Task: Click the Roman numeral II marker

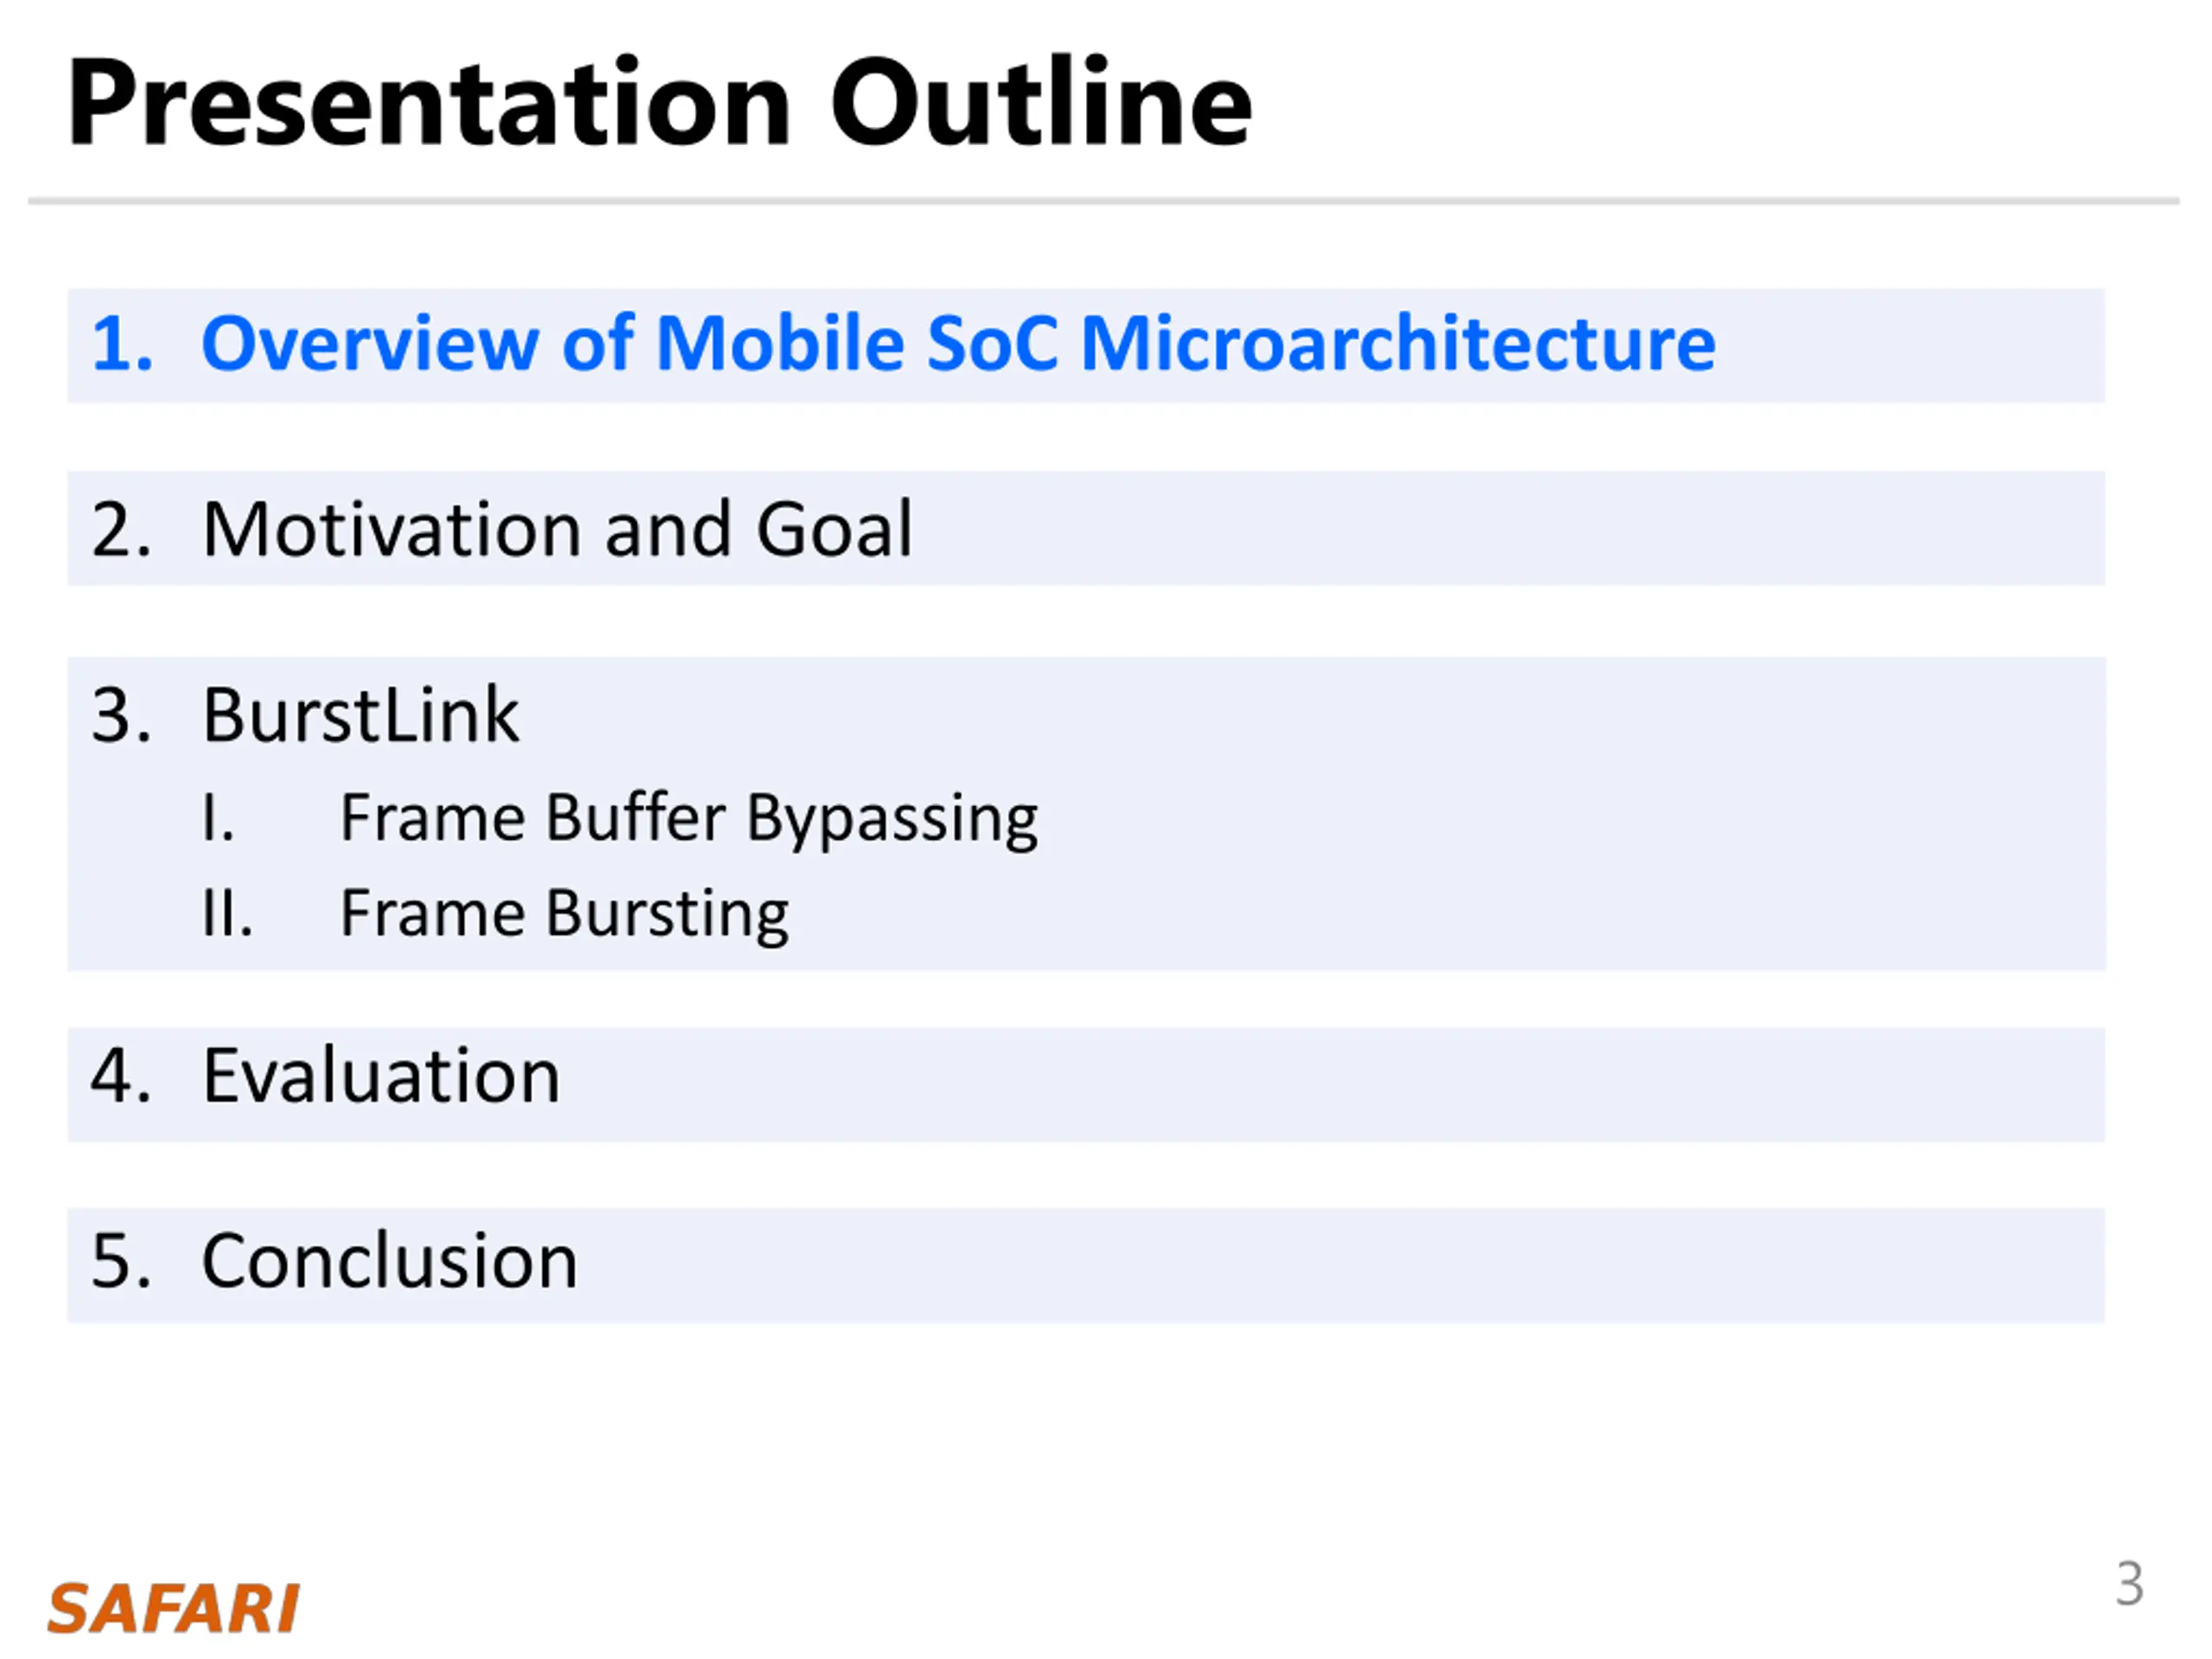Action: 228,913
